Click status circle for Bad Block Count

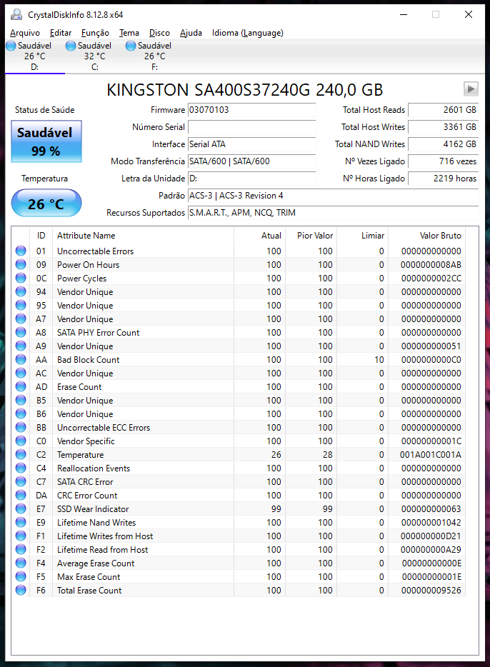pos(21,359)
